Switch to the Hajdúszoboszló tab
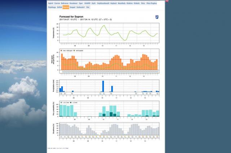Screen dimensions: 231x153 (103, 3)
